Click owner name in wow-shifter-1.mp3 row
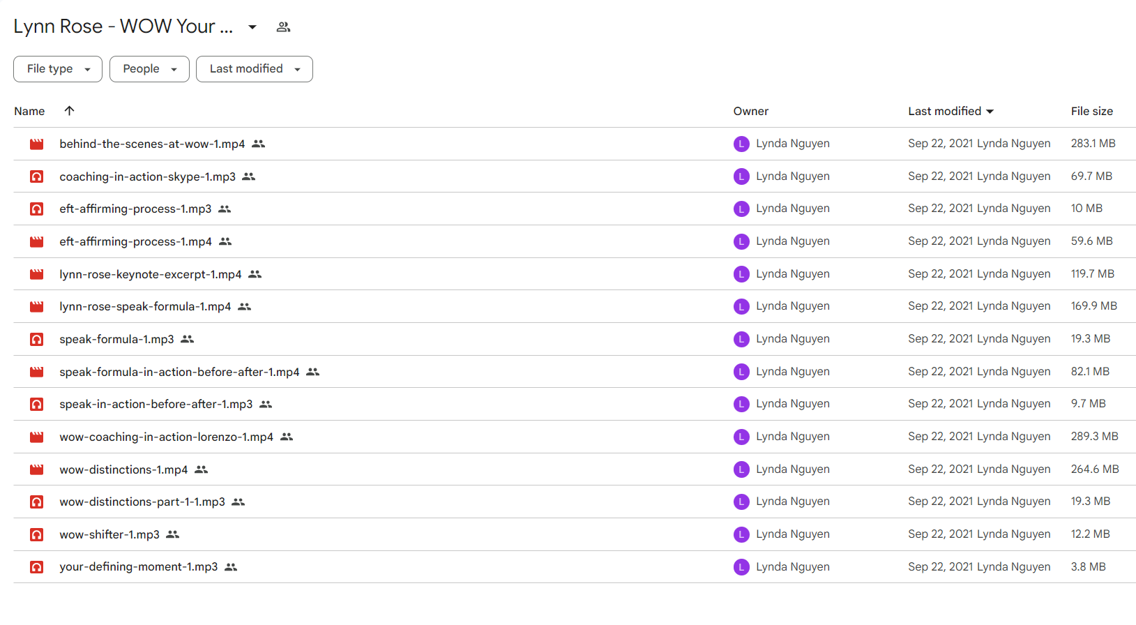 pos(793,534)
